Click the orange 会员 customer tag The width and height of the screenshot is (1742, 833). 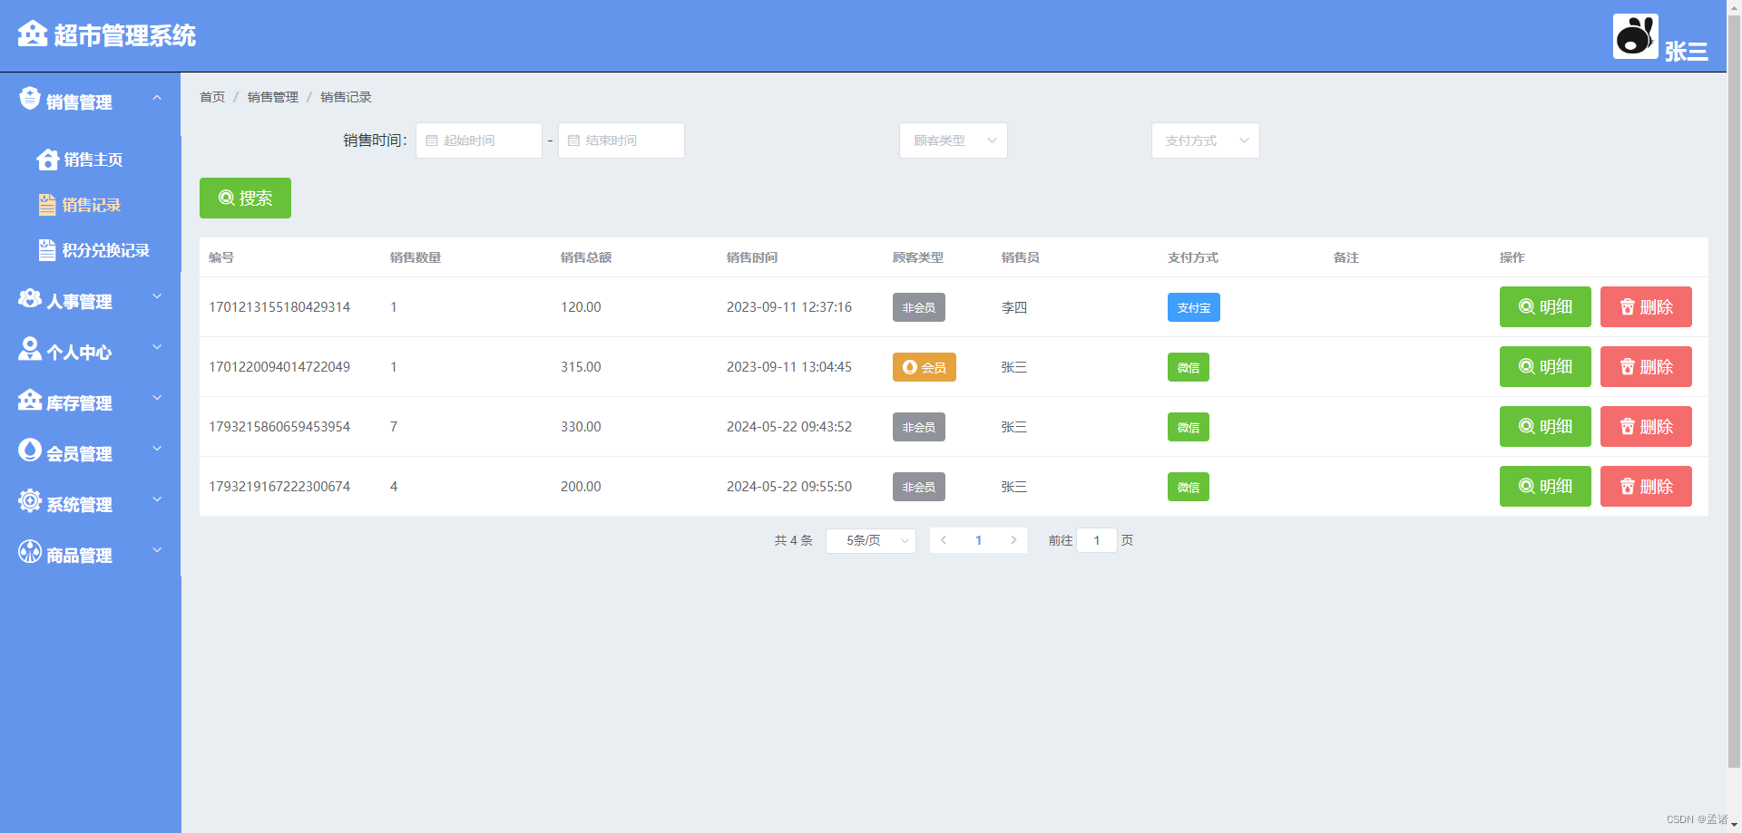pyautogui.click(x=925, y=367)
